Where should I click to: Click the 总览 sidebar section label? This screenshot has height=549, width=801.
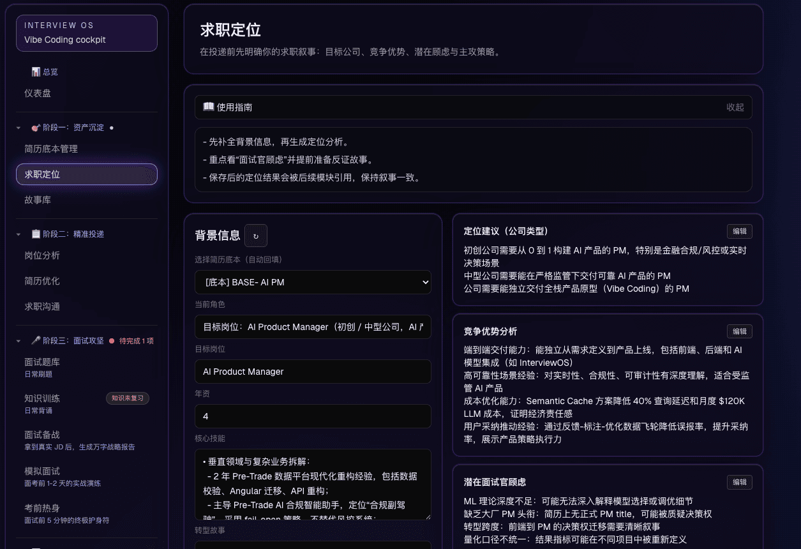point(50,72)
